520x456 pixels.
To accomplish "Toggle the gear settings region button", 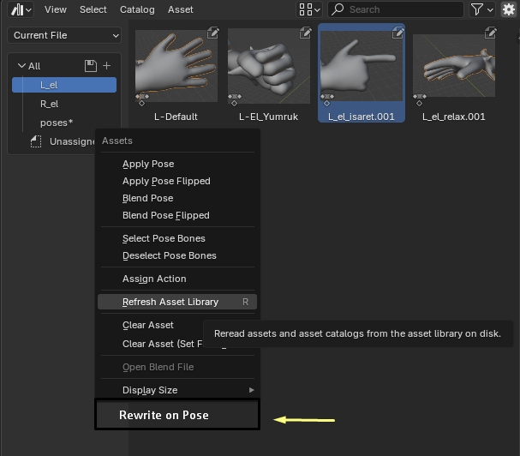I will [508, 9].
